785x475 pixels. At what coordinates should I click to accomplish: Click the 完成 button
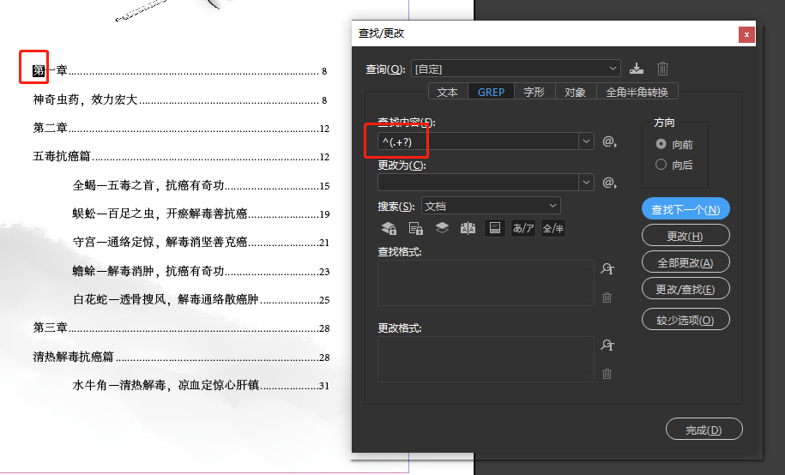coord(703,430)
